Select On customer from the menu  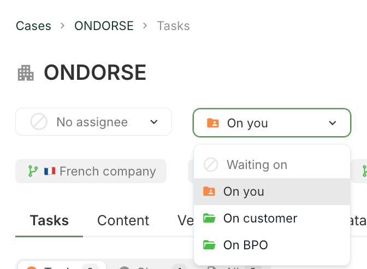point(260,219)
